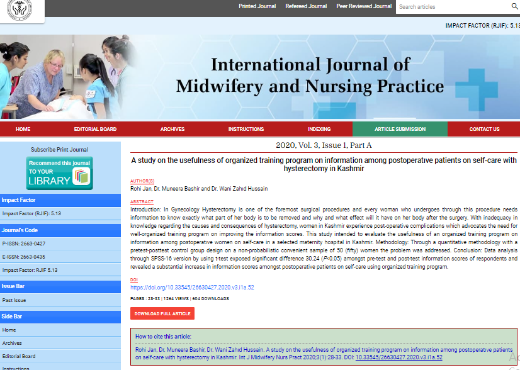
Task: Click the authors line Rohi Jan
Action: coord(199,189)
